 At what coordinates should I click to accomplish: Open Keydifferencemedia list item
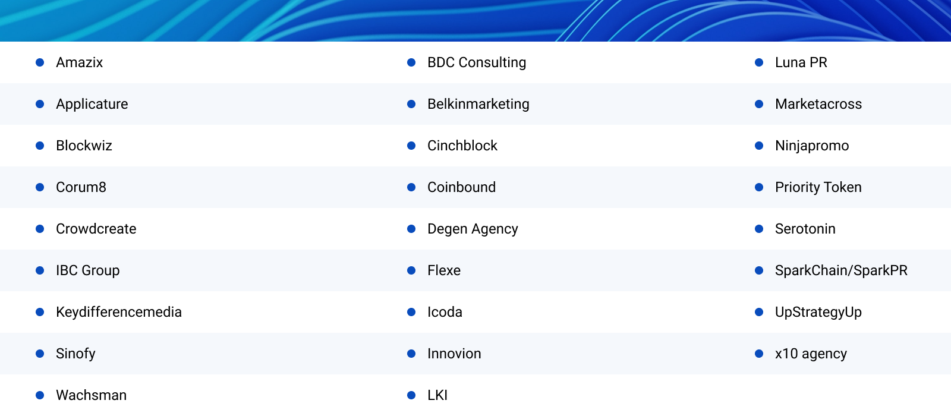click(118, 312)
